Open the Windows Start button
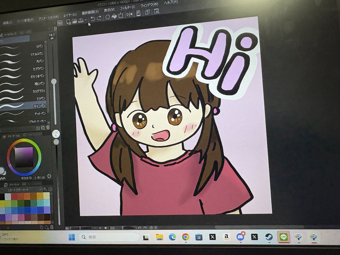The height and width of the screenshot is (255, 340). click(x=72, y=237)
